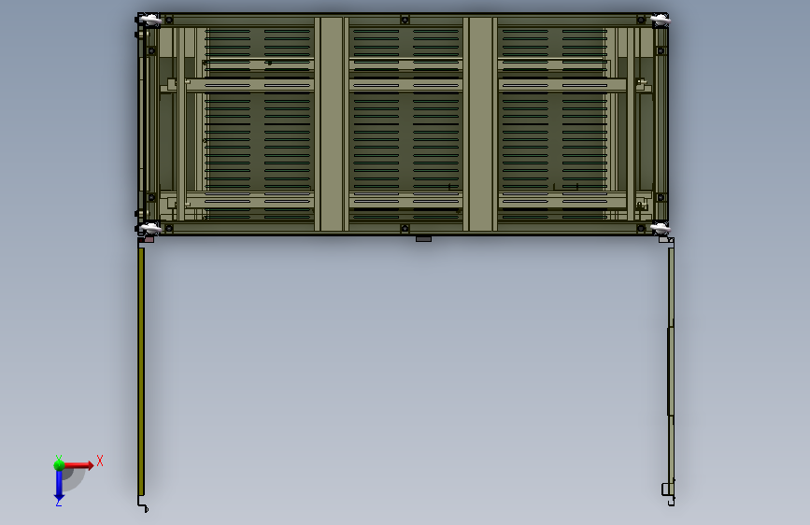Pick the right wide vertical rib of the louvered panel
This screenshot has width=810, height=525.
coord(480,124)
